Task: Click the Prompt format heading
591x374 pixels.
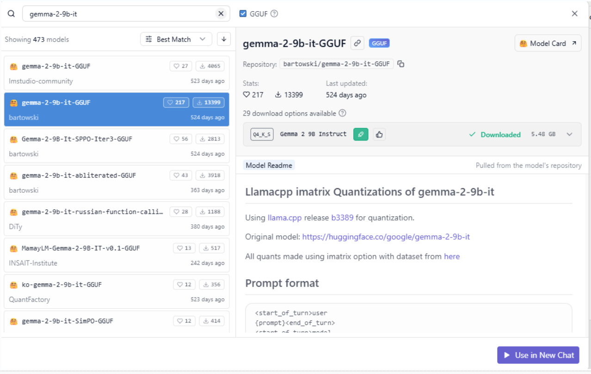Action: pos(282,283)
